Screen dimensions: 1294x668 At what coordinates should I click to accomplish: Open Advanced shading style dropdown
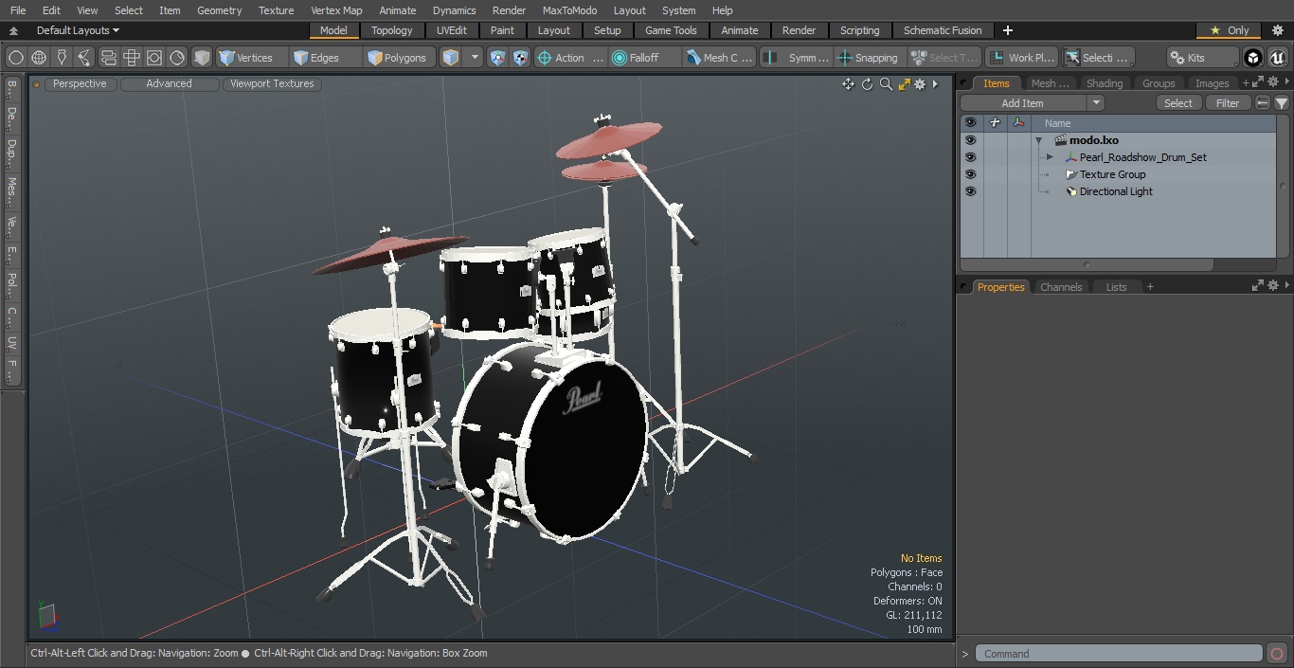click(169, 84)
